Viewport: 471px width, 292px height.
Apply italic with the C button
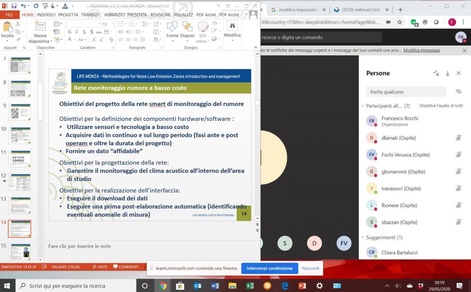pos(77,32)
